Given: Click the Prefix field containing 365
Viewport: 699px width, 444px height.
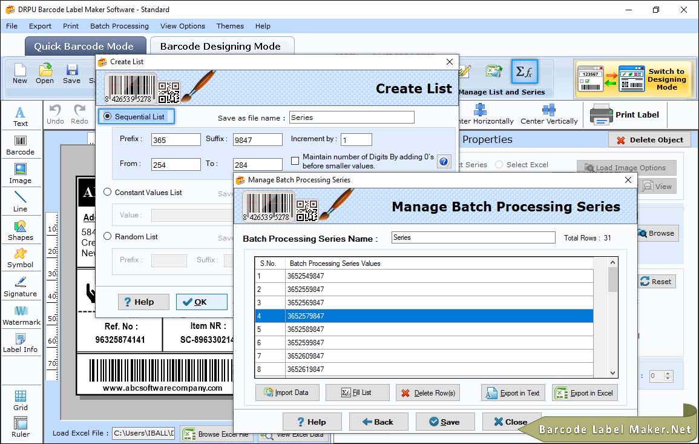Looking at the screenshot, I should pos(176,140).
